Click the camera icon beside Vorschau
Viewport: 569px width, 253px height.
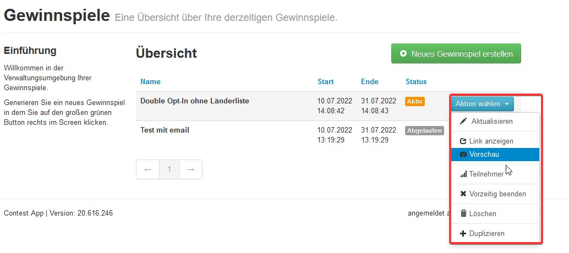(x=463, y=155)
